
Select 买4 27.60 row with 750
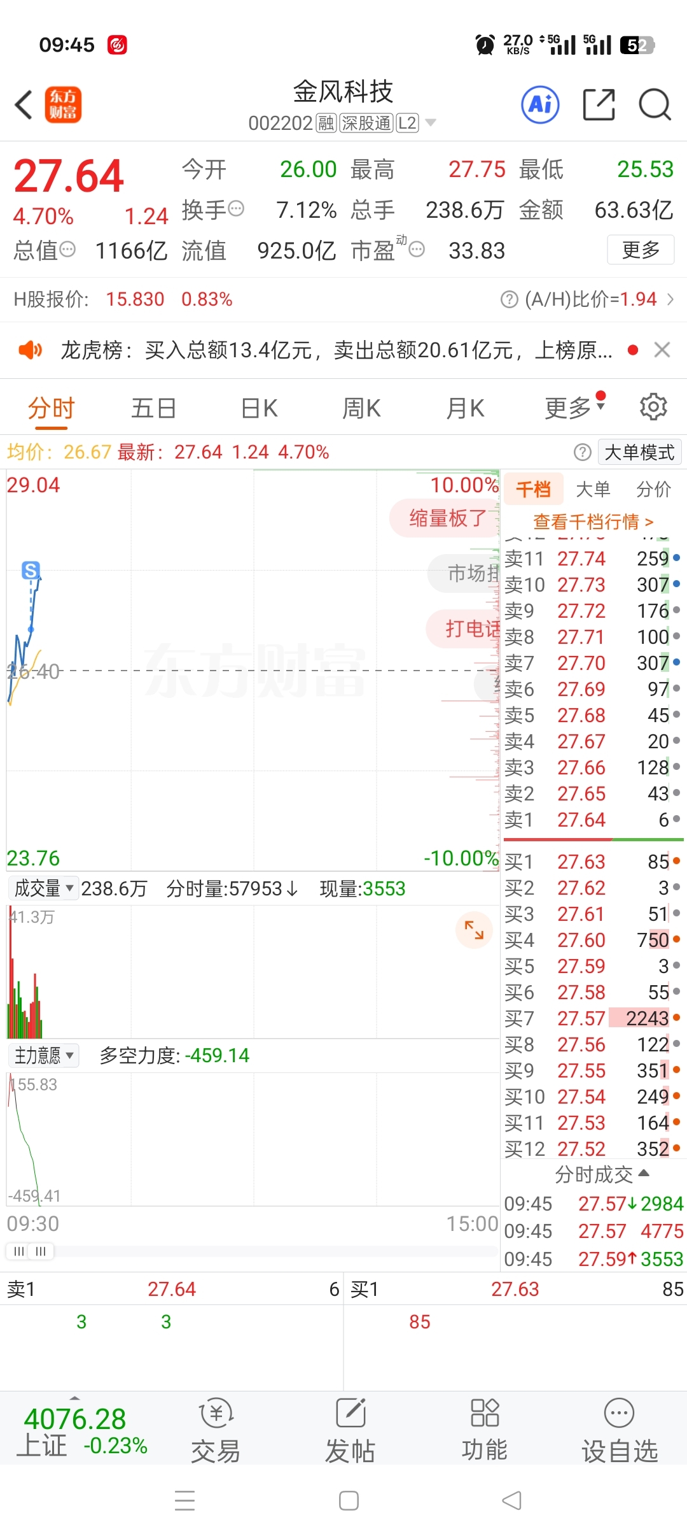(x=592, y=940)
